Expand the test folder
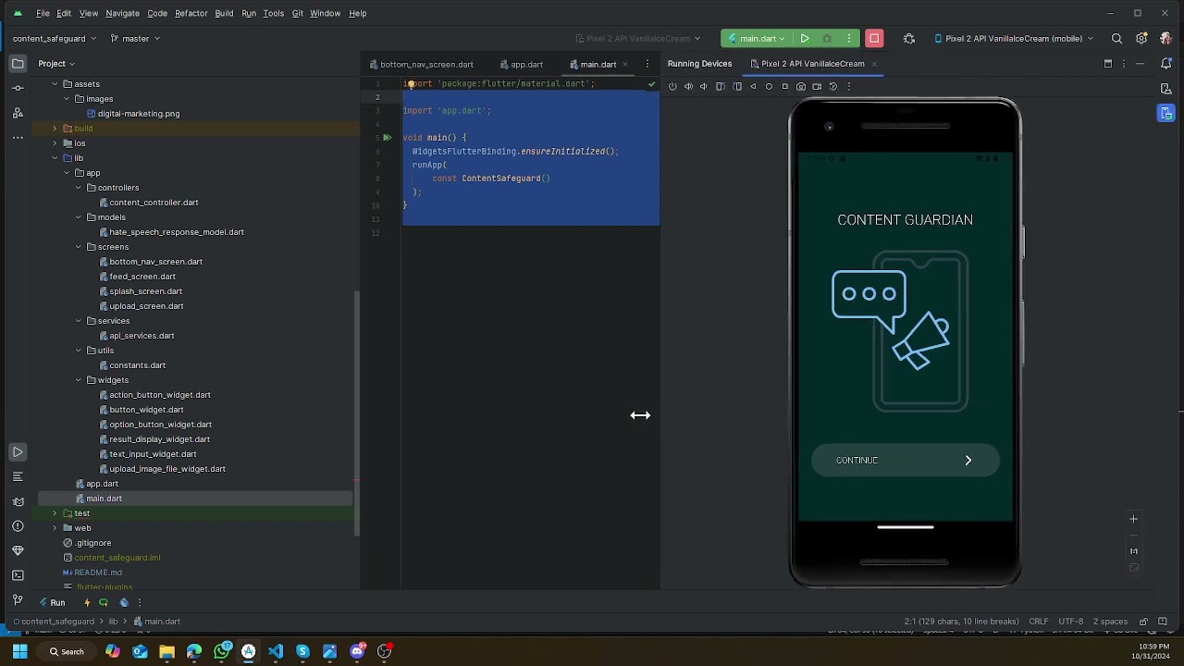The width and height of the screenshot is (1184, 666). coord(55,513)
